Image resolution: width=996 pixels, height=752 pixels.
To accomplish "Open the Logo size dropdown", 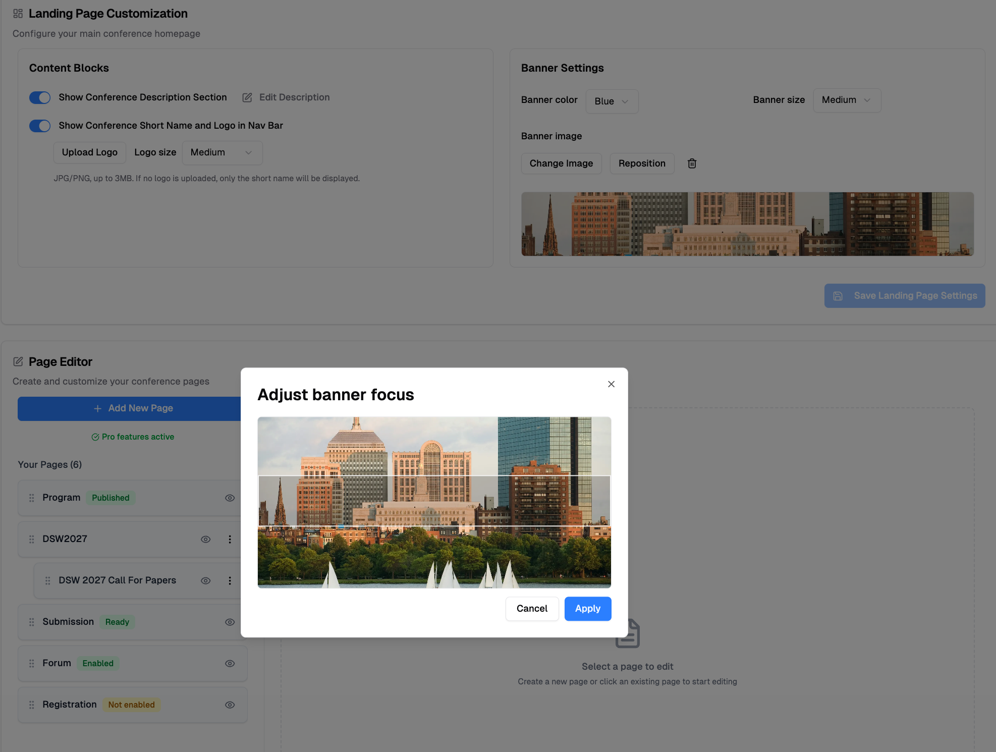I will 222,152.
